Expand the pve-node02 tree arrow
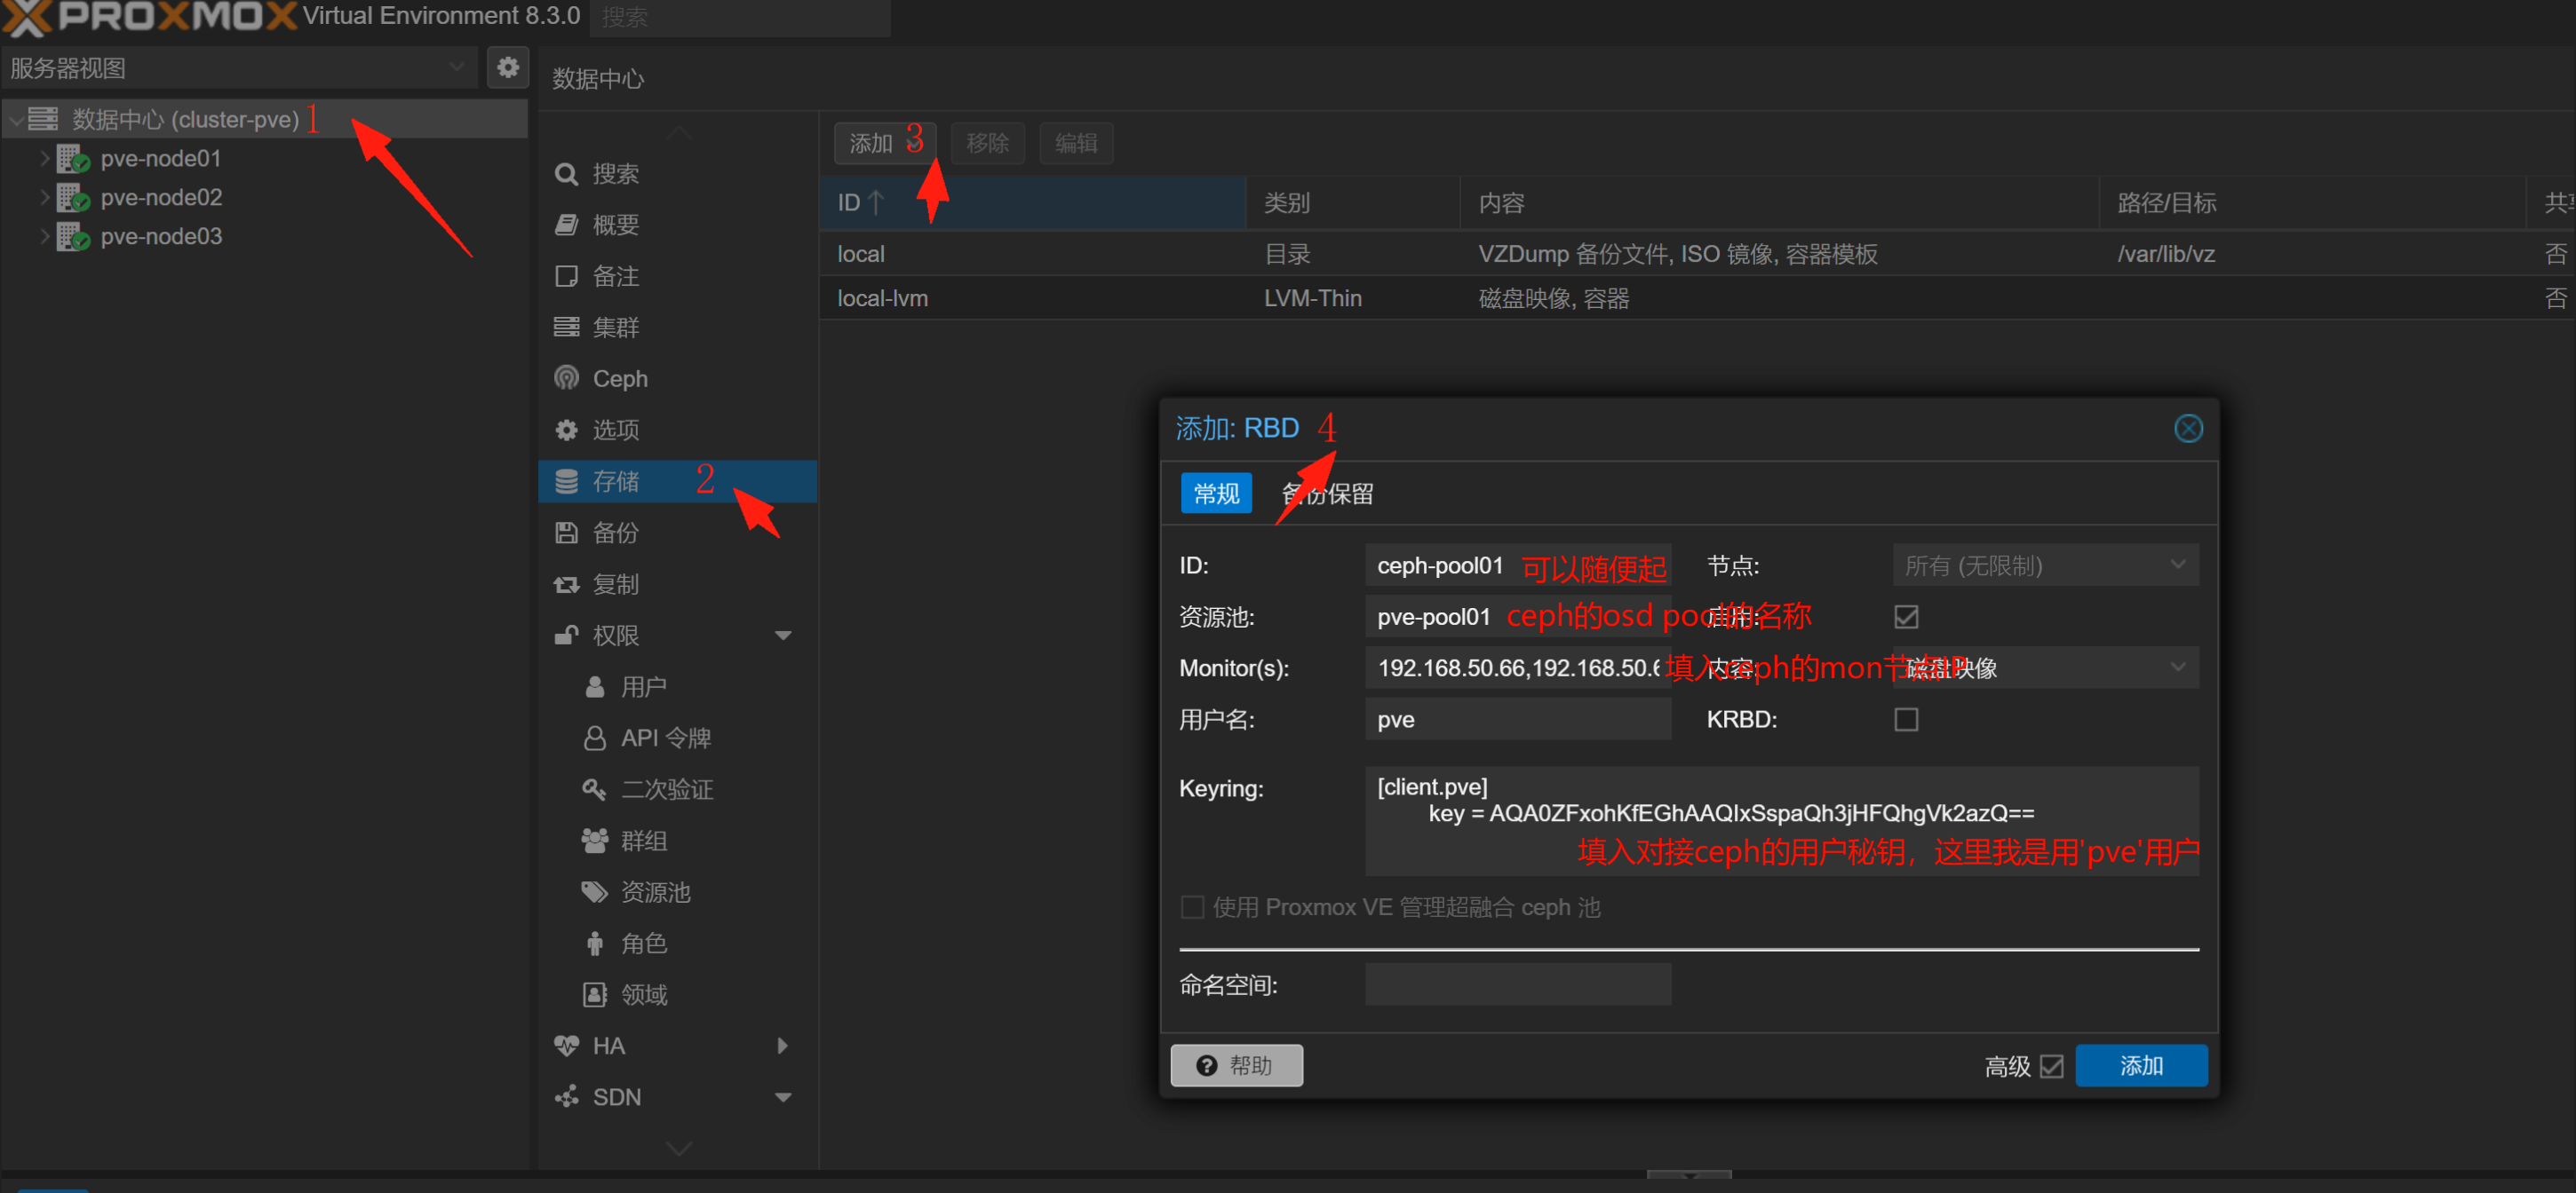 click(x=44, y=197)
